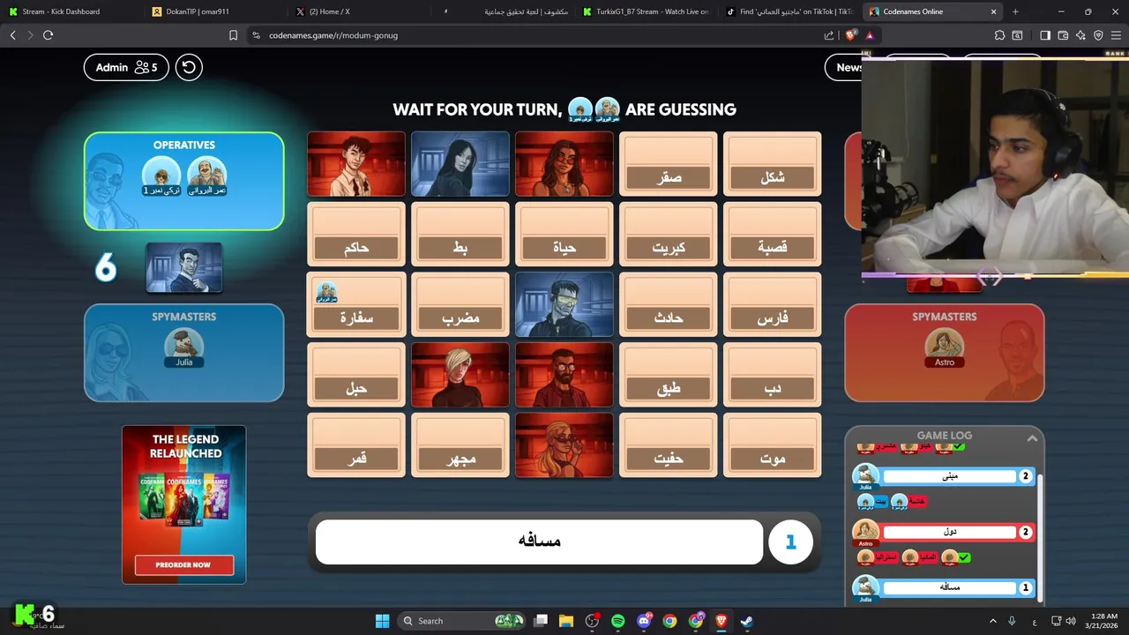Click the clue number 1 circle
The height and width of the screenshot is (635, 1129).
point(790,542)
